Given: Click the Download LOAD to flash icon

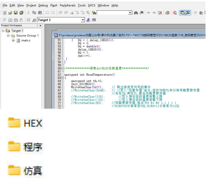Looking at the screenshot, I should point(28,20).
